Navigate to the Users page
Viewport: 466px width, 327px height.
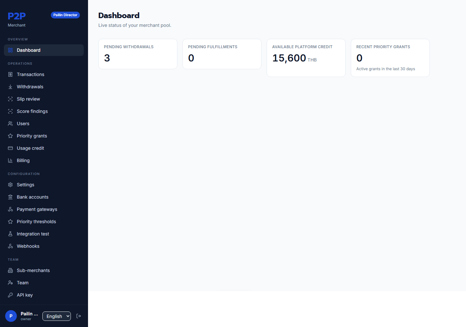tap(44, 124)
